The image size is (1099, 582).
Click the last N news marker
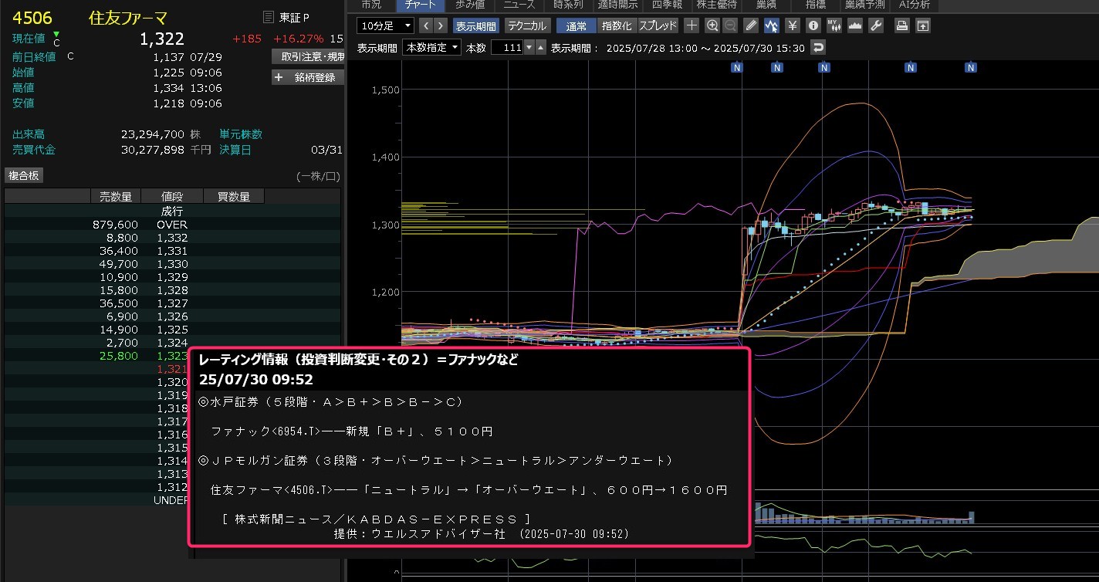971,67
